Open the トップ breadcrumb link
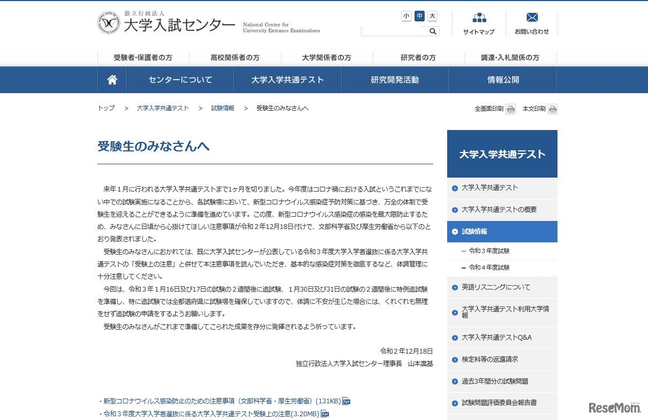Viewport: 648px width, 420px height. tap(105, 108)
